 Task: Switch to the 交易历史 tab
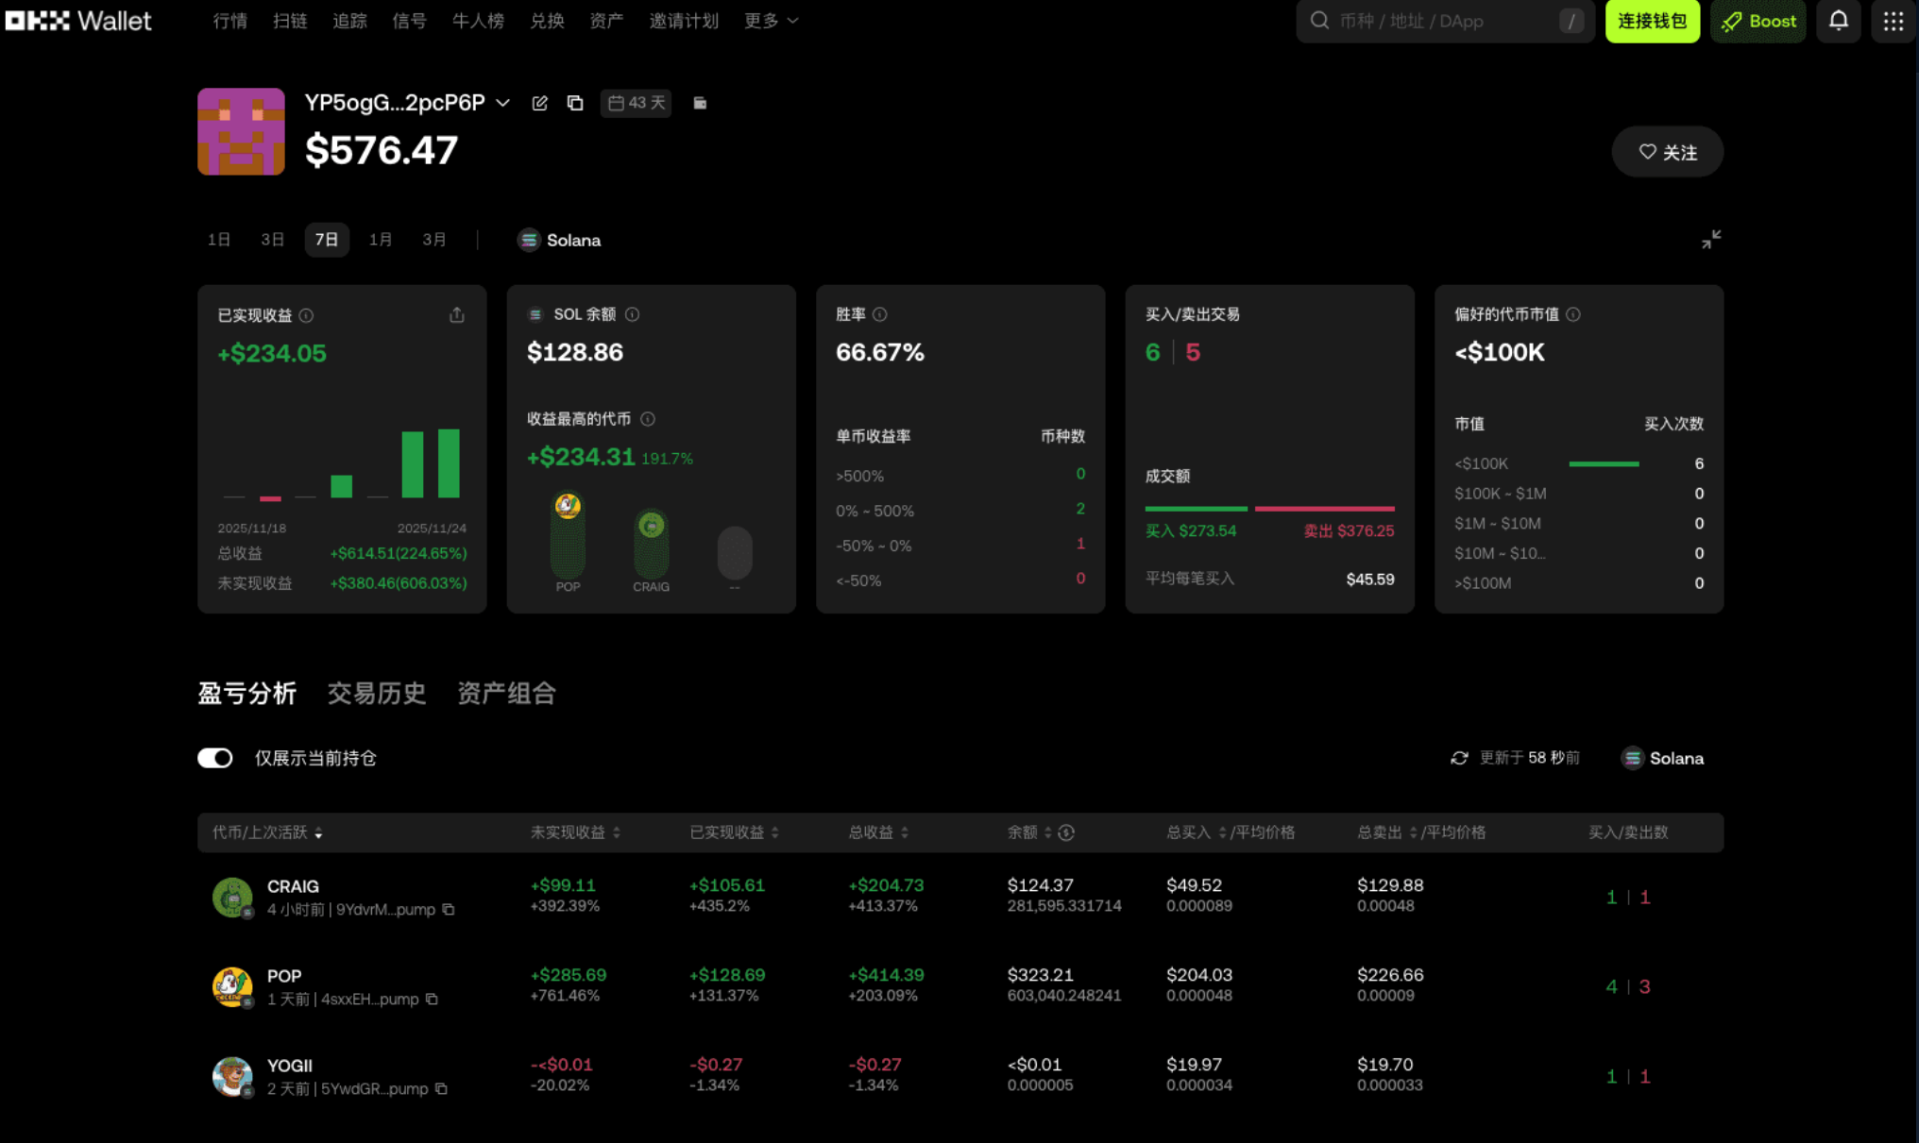(x=377, y=694)
